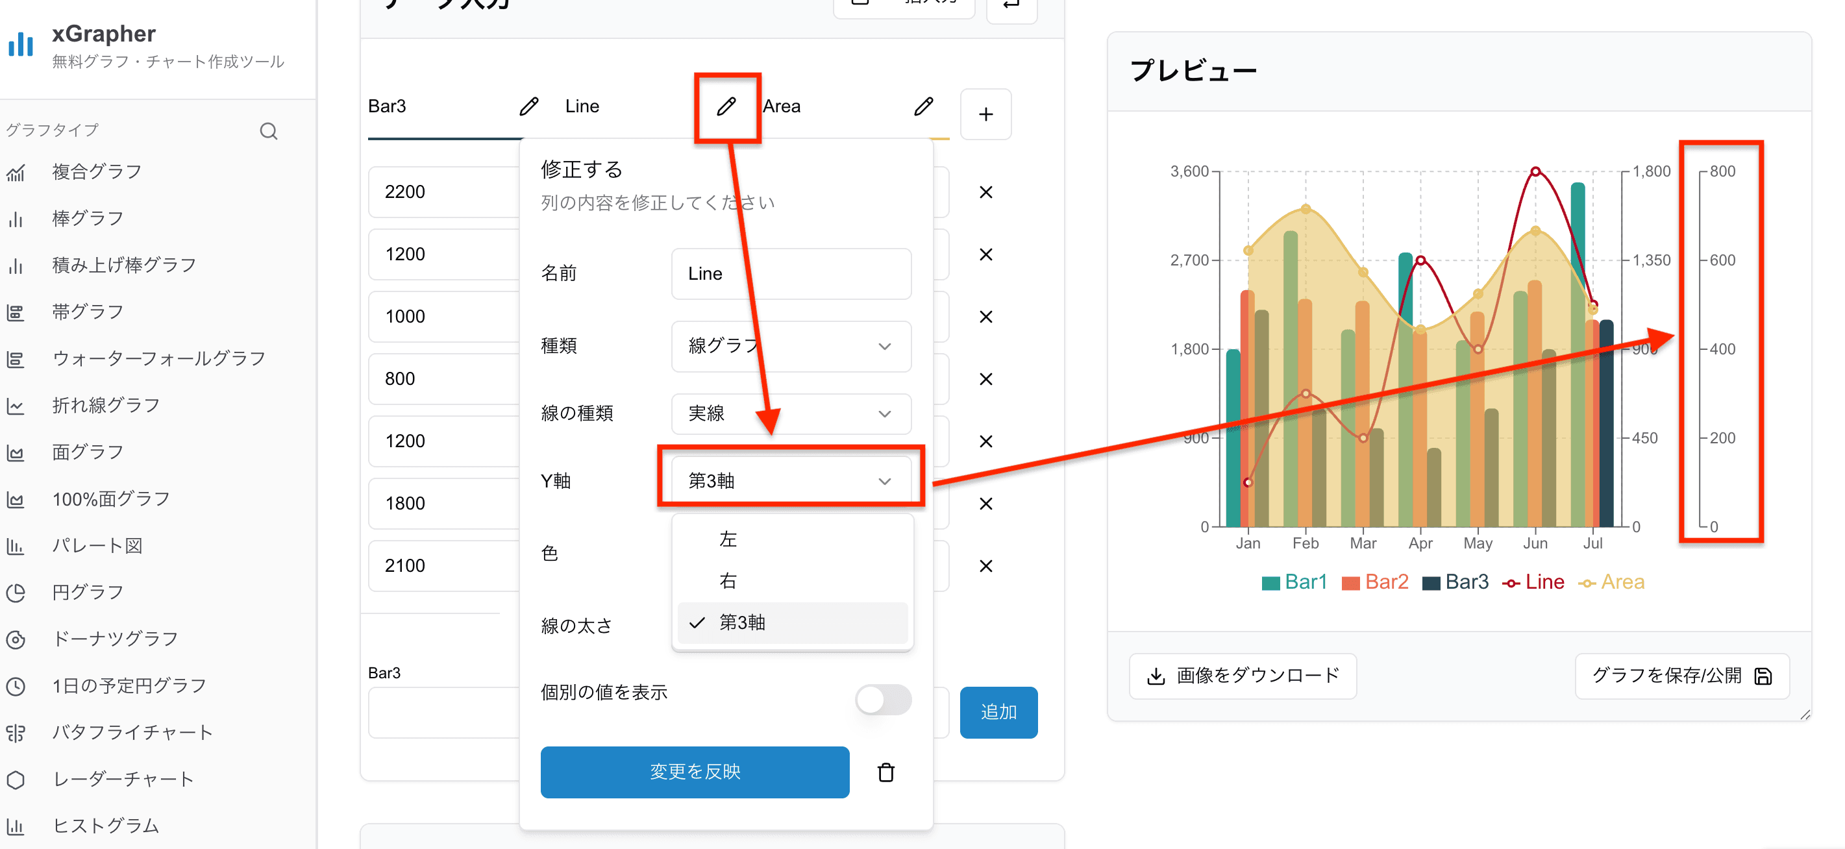Select 右 axis in Y軸 list
The image size is (1845, 849).
pyautogui.click(x=726, y=580)
